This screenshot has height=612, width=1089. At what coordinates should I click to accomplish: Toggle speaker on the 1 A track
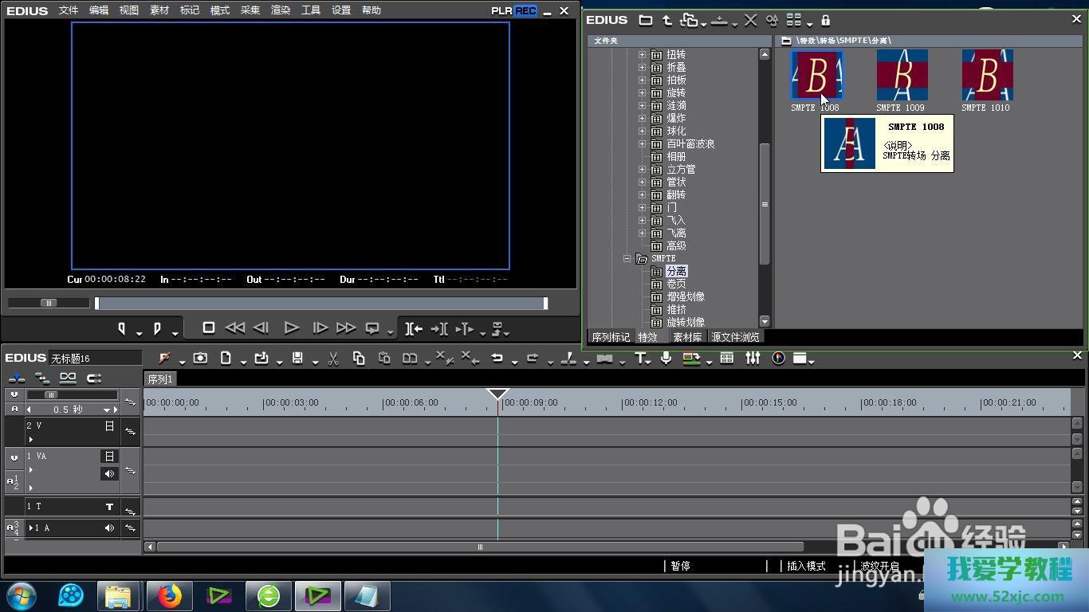(109, 528)
